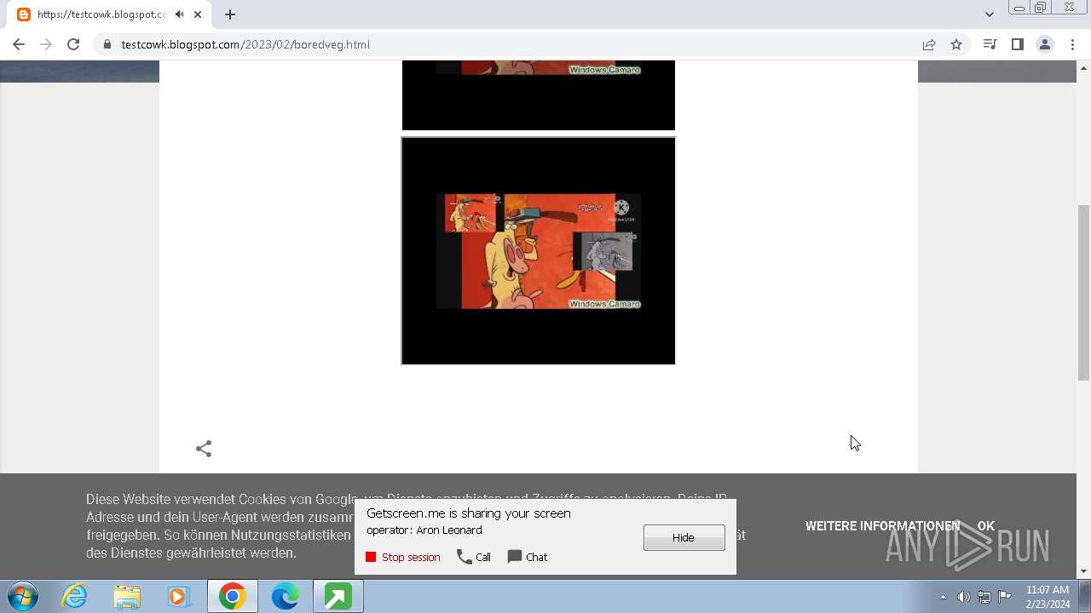Open File Explorer from the taskbar
Image resolution: width=1091 pixels, height=613 pixels.
(127, 597)
